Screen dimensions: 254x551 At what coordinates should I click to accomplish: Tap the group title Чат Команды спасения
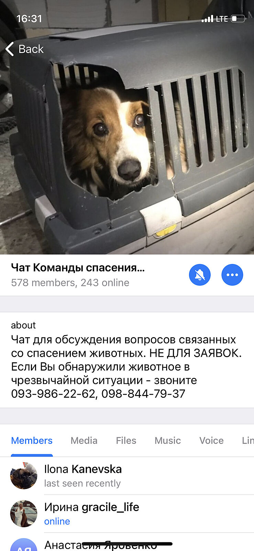point(78,268)
